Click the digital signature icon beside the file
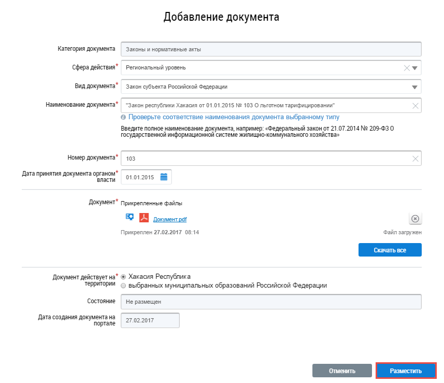 coord(130,217)
